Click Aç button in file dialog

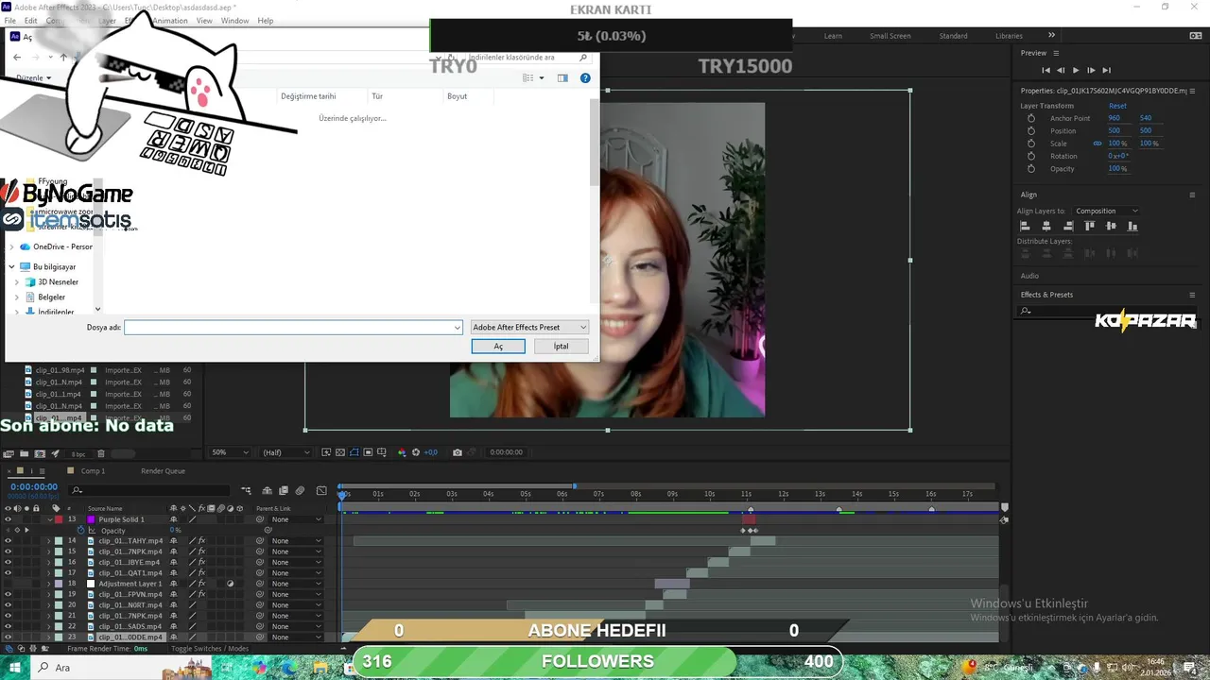[x=498, y=347]
